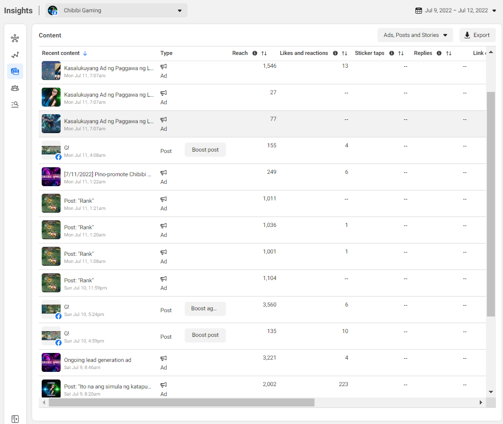This screenshot has width=503, height=424.
Task: Open Ads, Posts and Stories filter dropdown
Action: (415, 35)
